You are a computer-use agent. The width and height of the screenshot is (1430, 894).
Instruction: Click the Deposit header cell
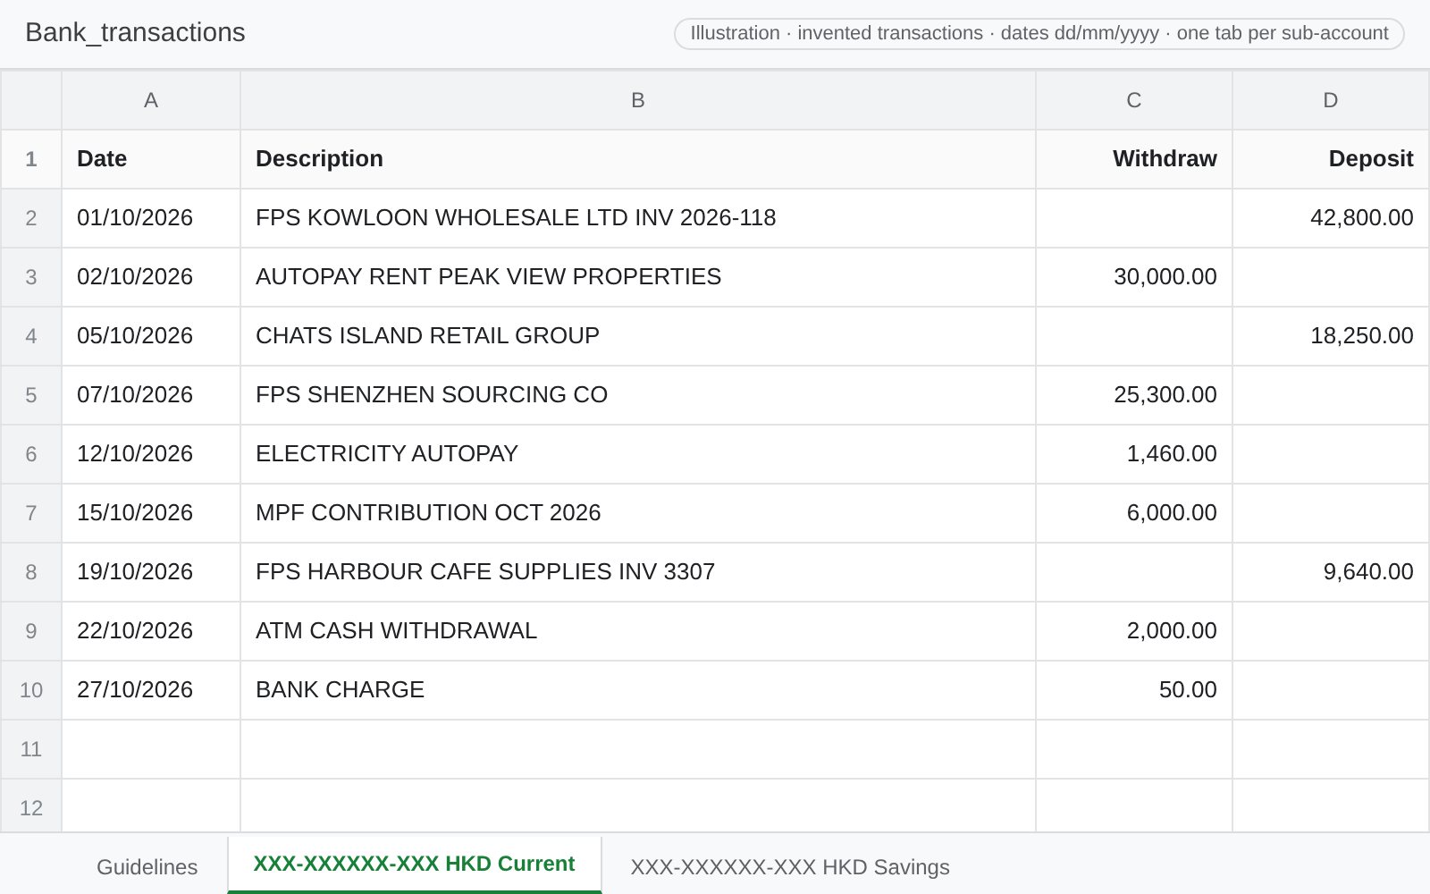[1331, 159]
